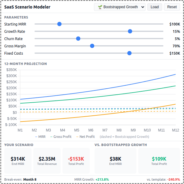The height and width of the screenshot is (184, 184).
Task: Click the Starting MRR slider handle
Action: coord(59,24)
